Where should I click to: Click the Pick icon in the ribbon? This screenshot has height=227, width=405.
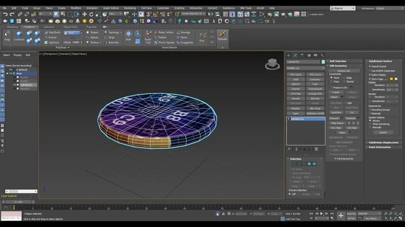202,37
